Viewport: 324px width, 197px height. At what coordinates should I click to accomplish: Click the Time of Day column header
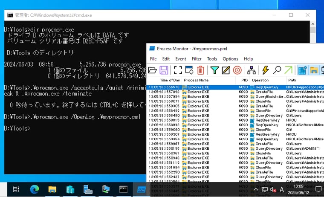pyautogui.click(x=164, y=80)
